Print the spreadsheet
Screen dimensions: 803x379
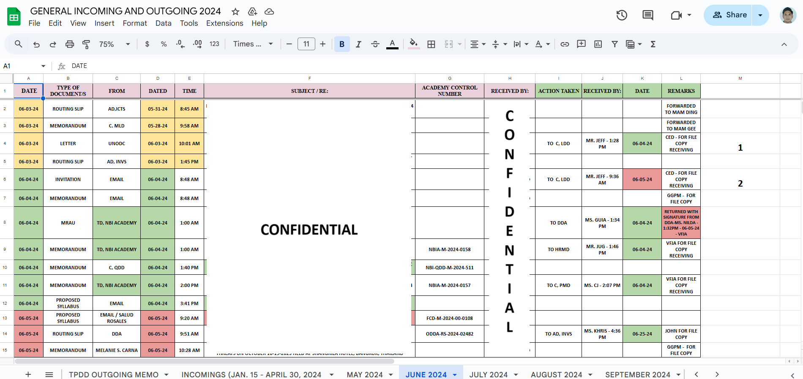point(70,44)
